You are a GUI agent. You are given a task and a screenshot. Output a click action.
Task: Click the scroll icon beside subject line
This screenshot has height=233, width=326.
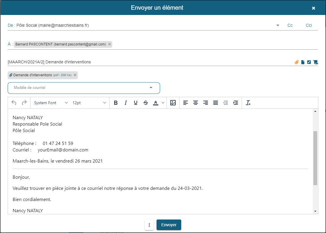click(316, 62)
